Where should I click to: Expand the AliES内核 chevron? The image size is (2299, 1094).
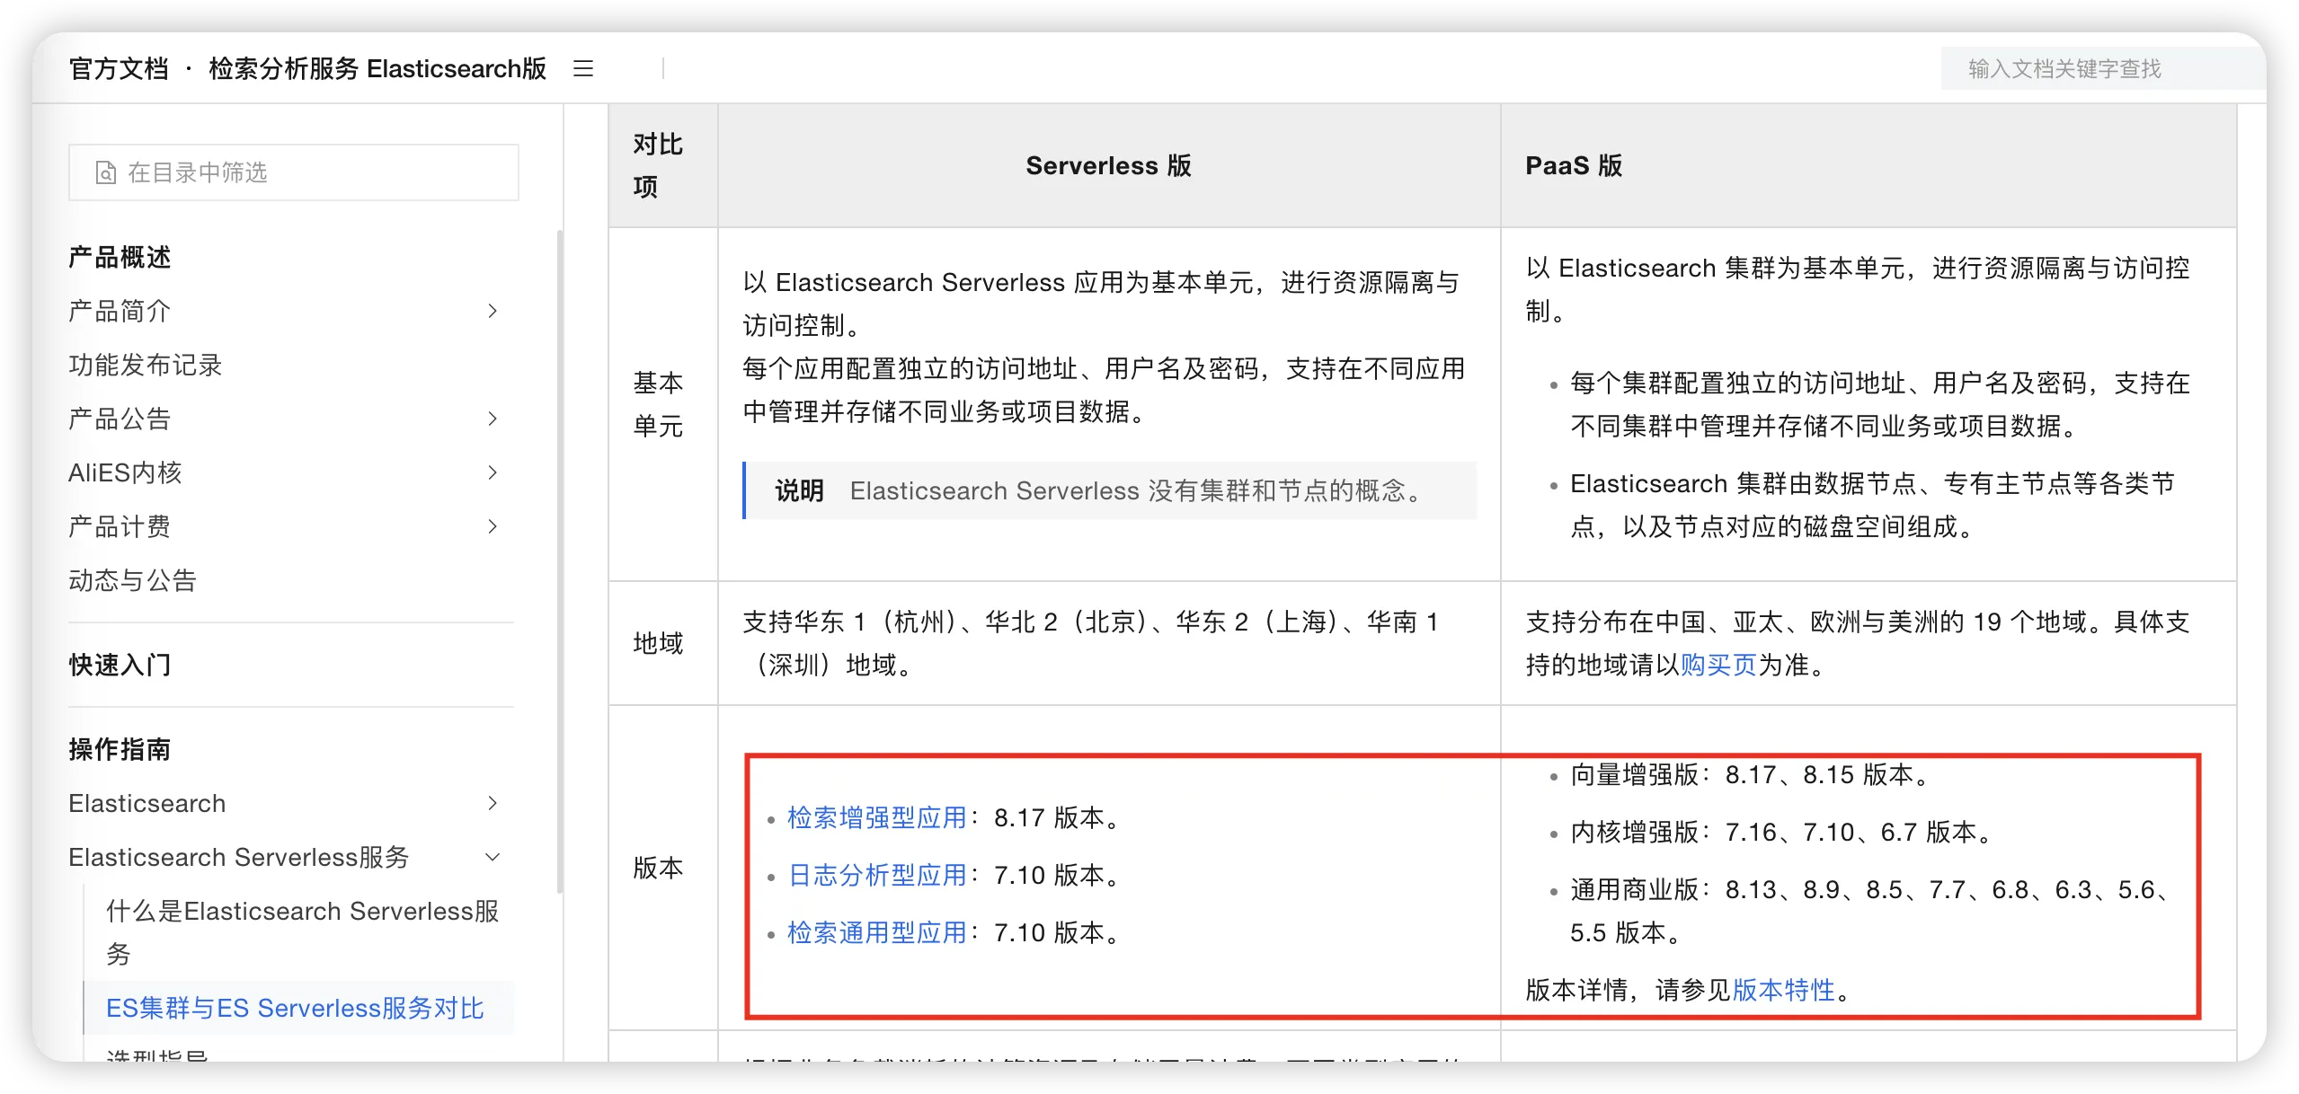(492, 472)
